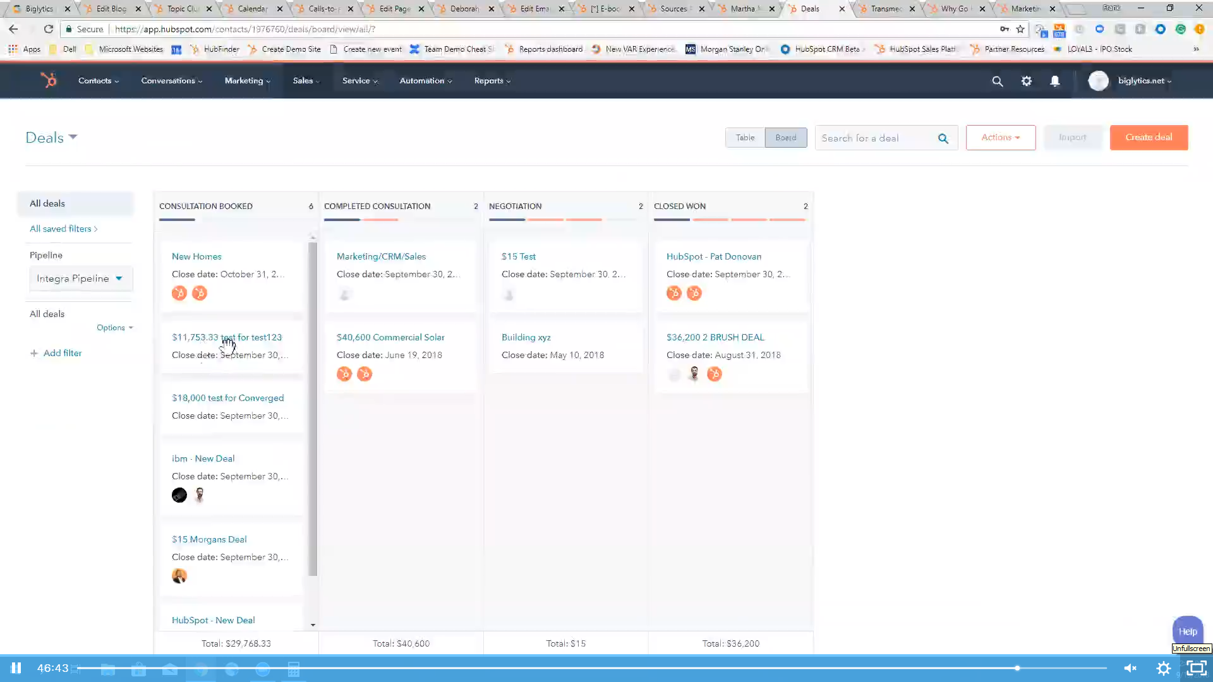1213x682 pixels.
Task: Open notifications bell icon
Action: (1054, 81)
